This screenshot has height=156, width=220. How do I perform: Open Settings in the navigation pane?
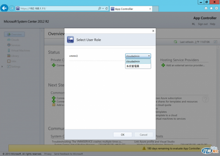(14, 66)
